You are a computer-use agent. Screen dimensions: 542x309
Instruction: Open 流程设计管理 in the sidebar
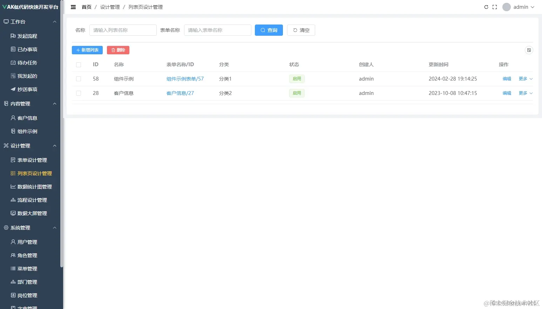[32, 200]
